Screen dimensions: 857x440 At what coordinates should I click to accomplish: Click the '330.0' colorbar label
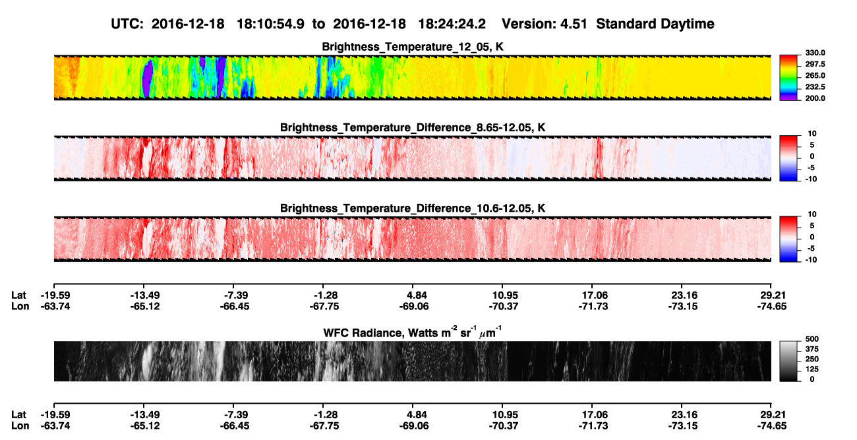click(814, 53)
